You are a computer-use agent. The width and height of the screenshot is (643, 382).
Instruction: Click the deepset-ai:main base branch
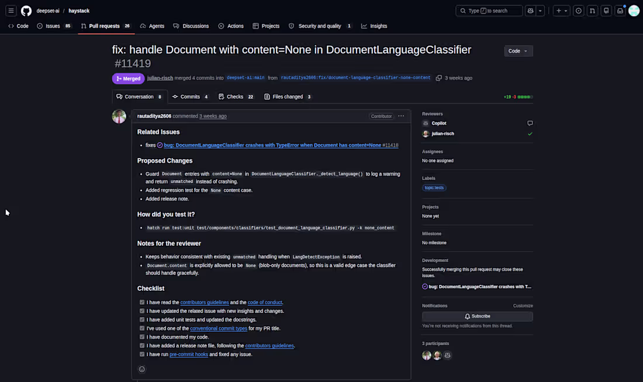(x=246, y=78)
